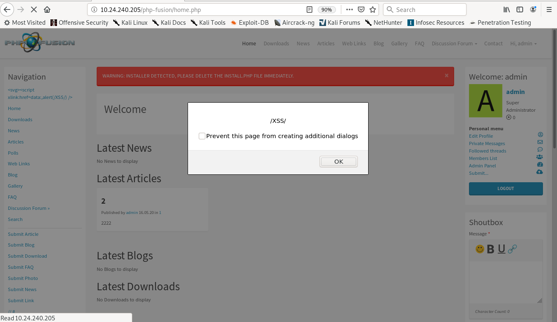Select Articles in top navigation
This screenshot has height=322, width=557.
coord(326,44)
